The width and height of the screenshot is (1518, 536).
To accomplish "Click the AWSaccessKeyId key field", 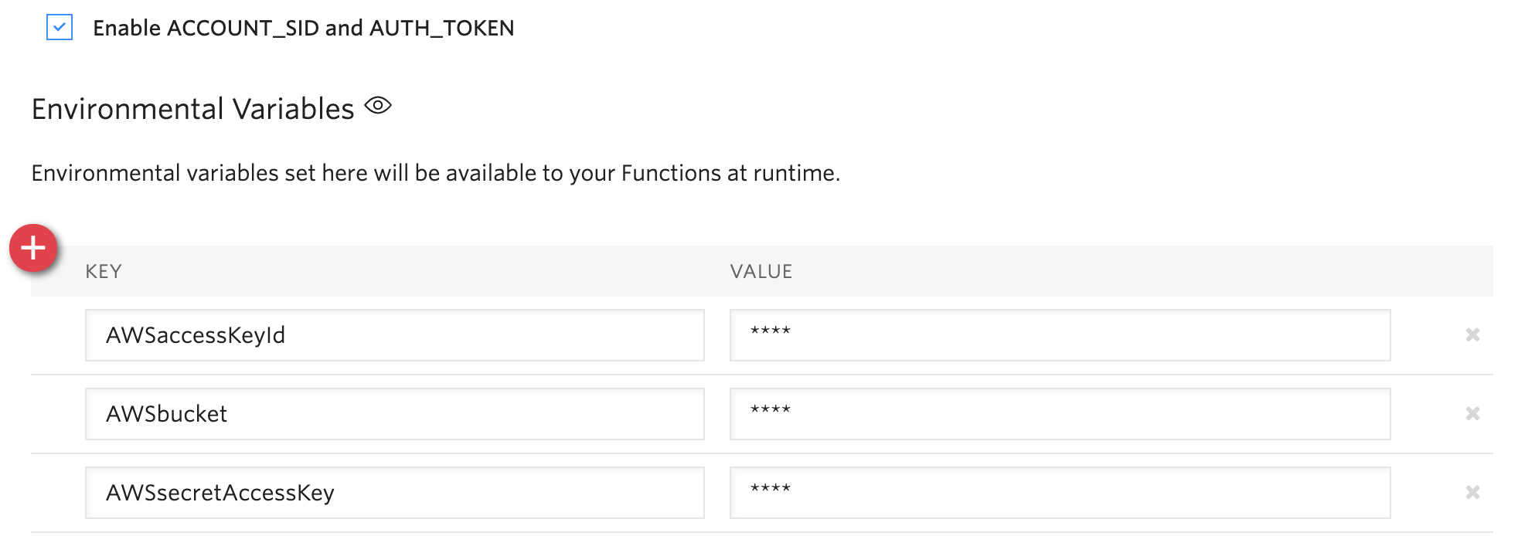I will (394, 335).
